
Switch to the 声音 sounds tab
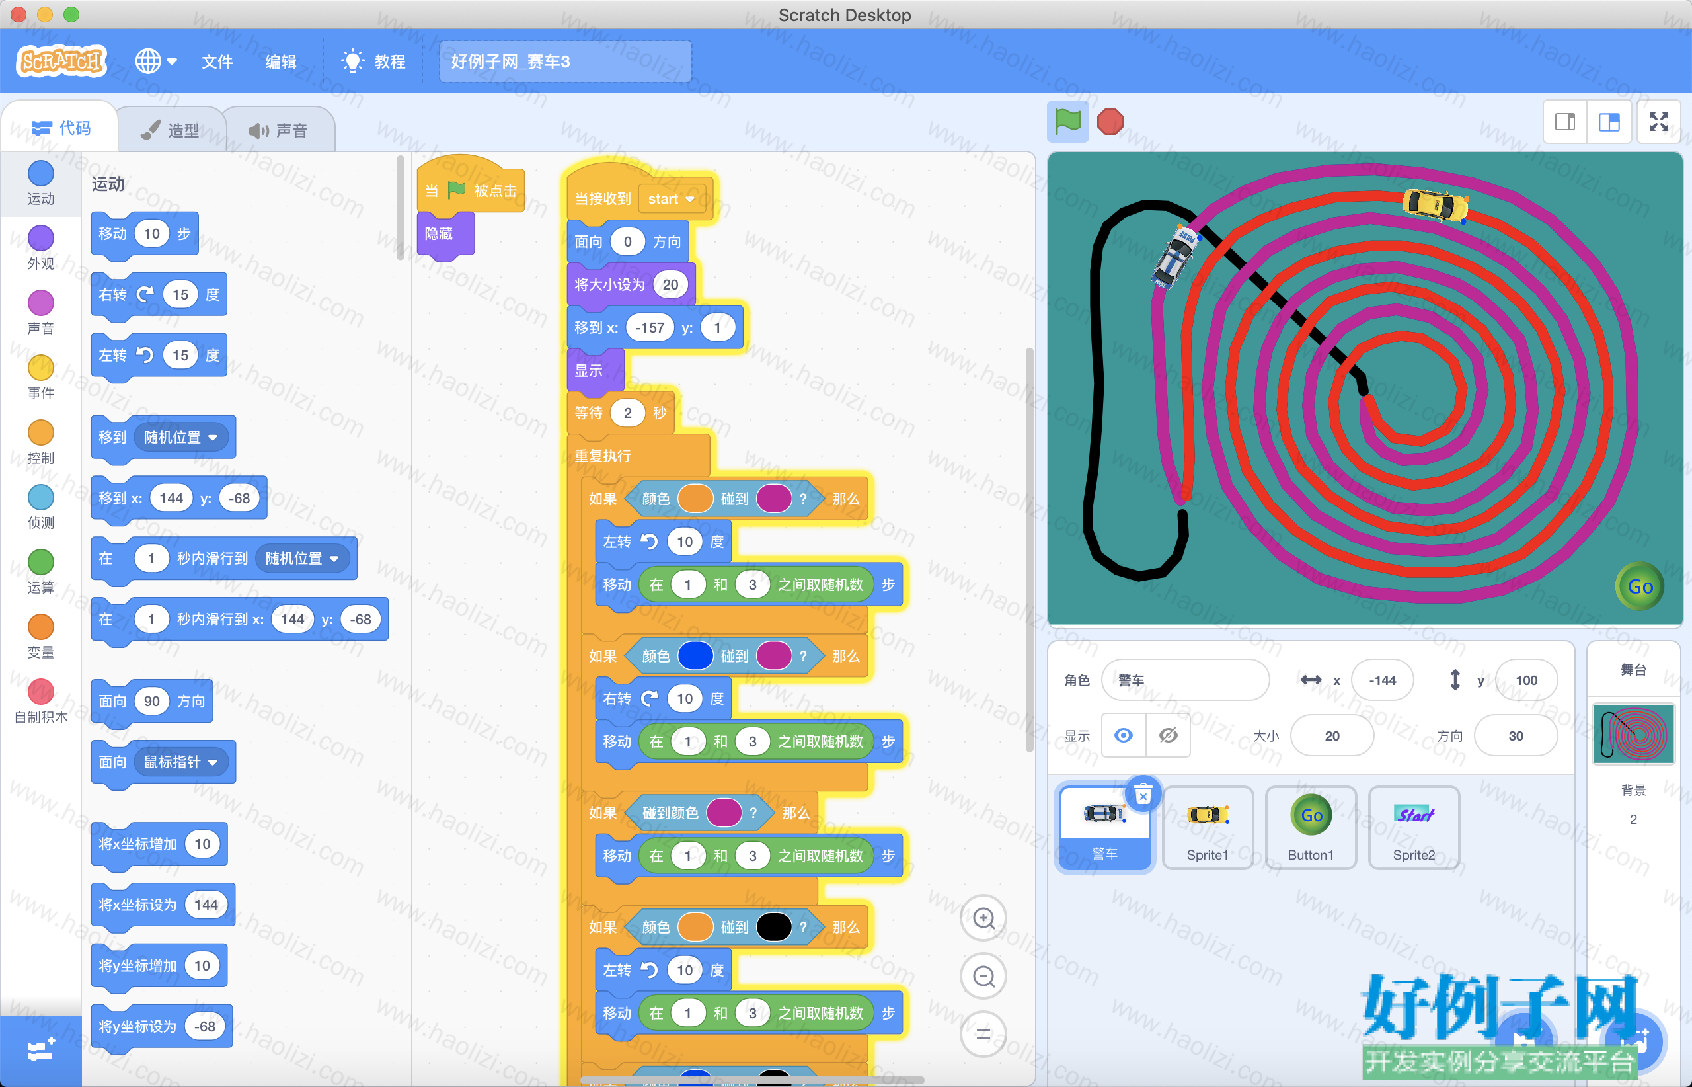(x=278, y=130)
